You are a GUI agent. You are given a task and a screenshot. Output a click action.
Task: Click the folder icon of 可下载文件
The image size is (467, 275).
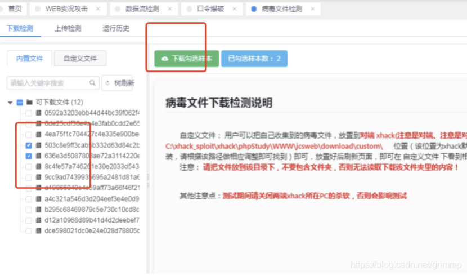29,103
